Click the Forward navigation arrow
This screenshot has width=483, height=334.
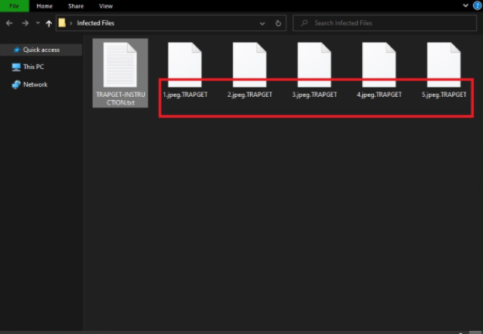coord(24,23)
